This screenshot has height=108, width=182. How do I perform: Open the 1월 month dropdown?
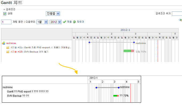[x=42, y=22]
